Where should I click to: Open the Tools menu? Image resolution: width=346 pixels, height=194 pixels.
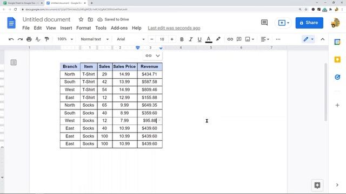coord(101,28)
